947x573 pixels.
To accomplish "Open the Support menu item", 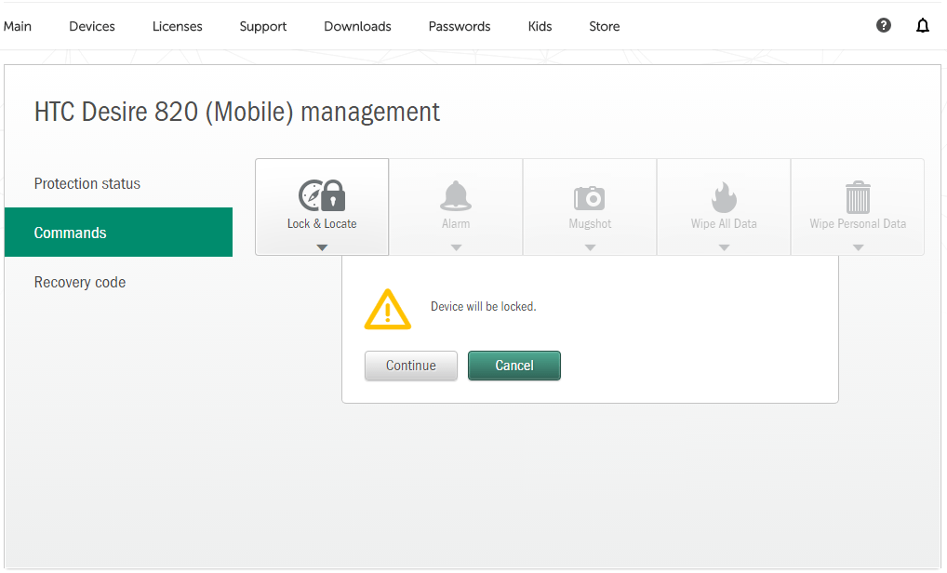I will coord(262,27).
